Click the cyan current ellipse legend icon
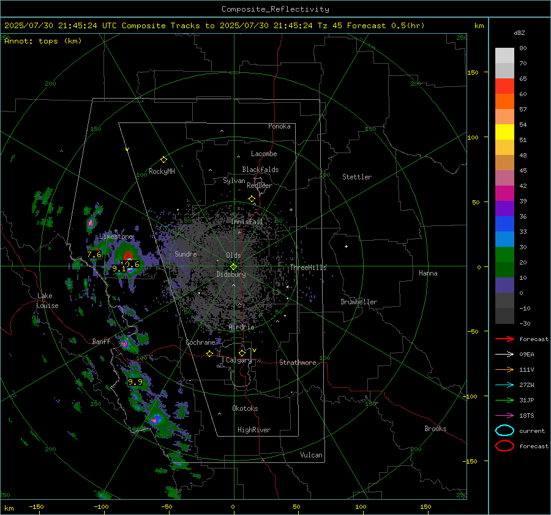This screenshot has width=551, height=515. (504, 430)
